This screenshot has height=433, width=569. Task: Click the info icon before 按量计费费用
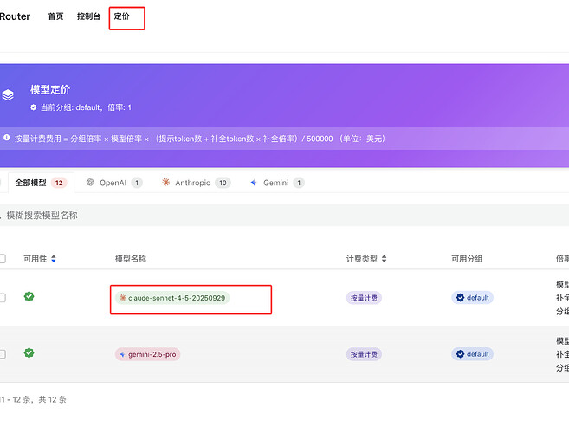point(7,138)
